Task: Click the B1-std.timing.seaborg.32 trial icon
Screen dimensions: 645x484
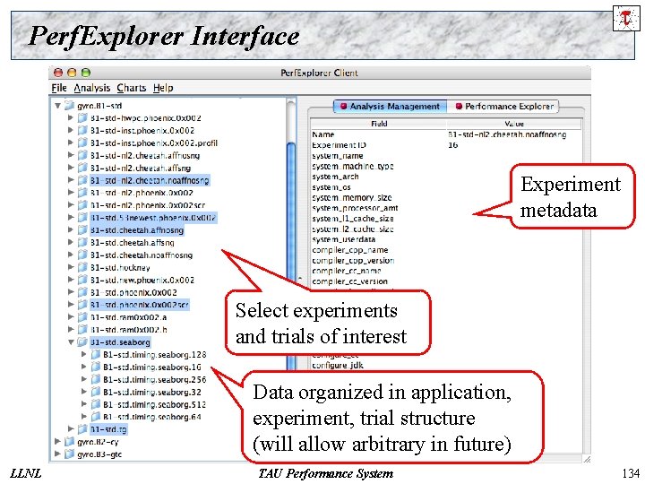Action: tap(96, 392)
